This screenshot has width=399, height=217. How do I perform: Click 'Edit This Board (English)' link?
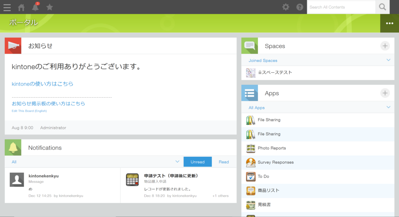tap(29, 111)
